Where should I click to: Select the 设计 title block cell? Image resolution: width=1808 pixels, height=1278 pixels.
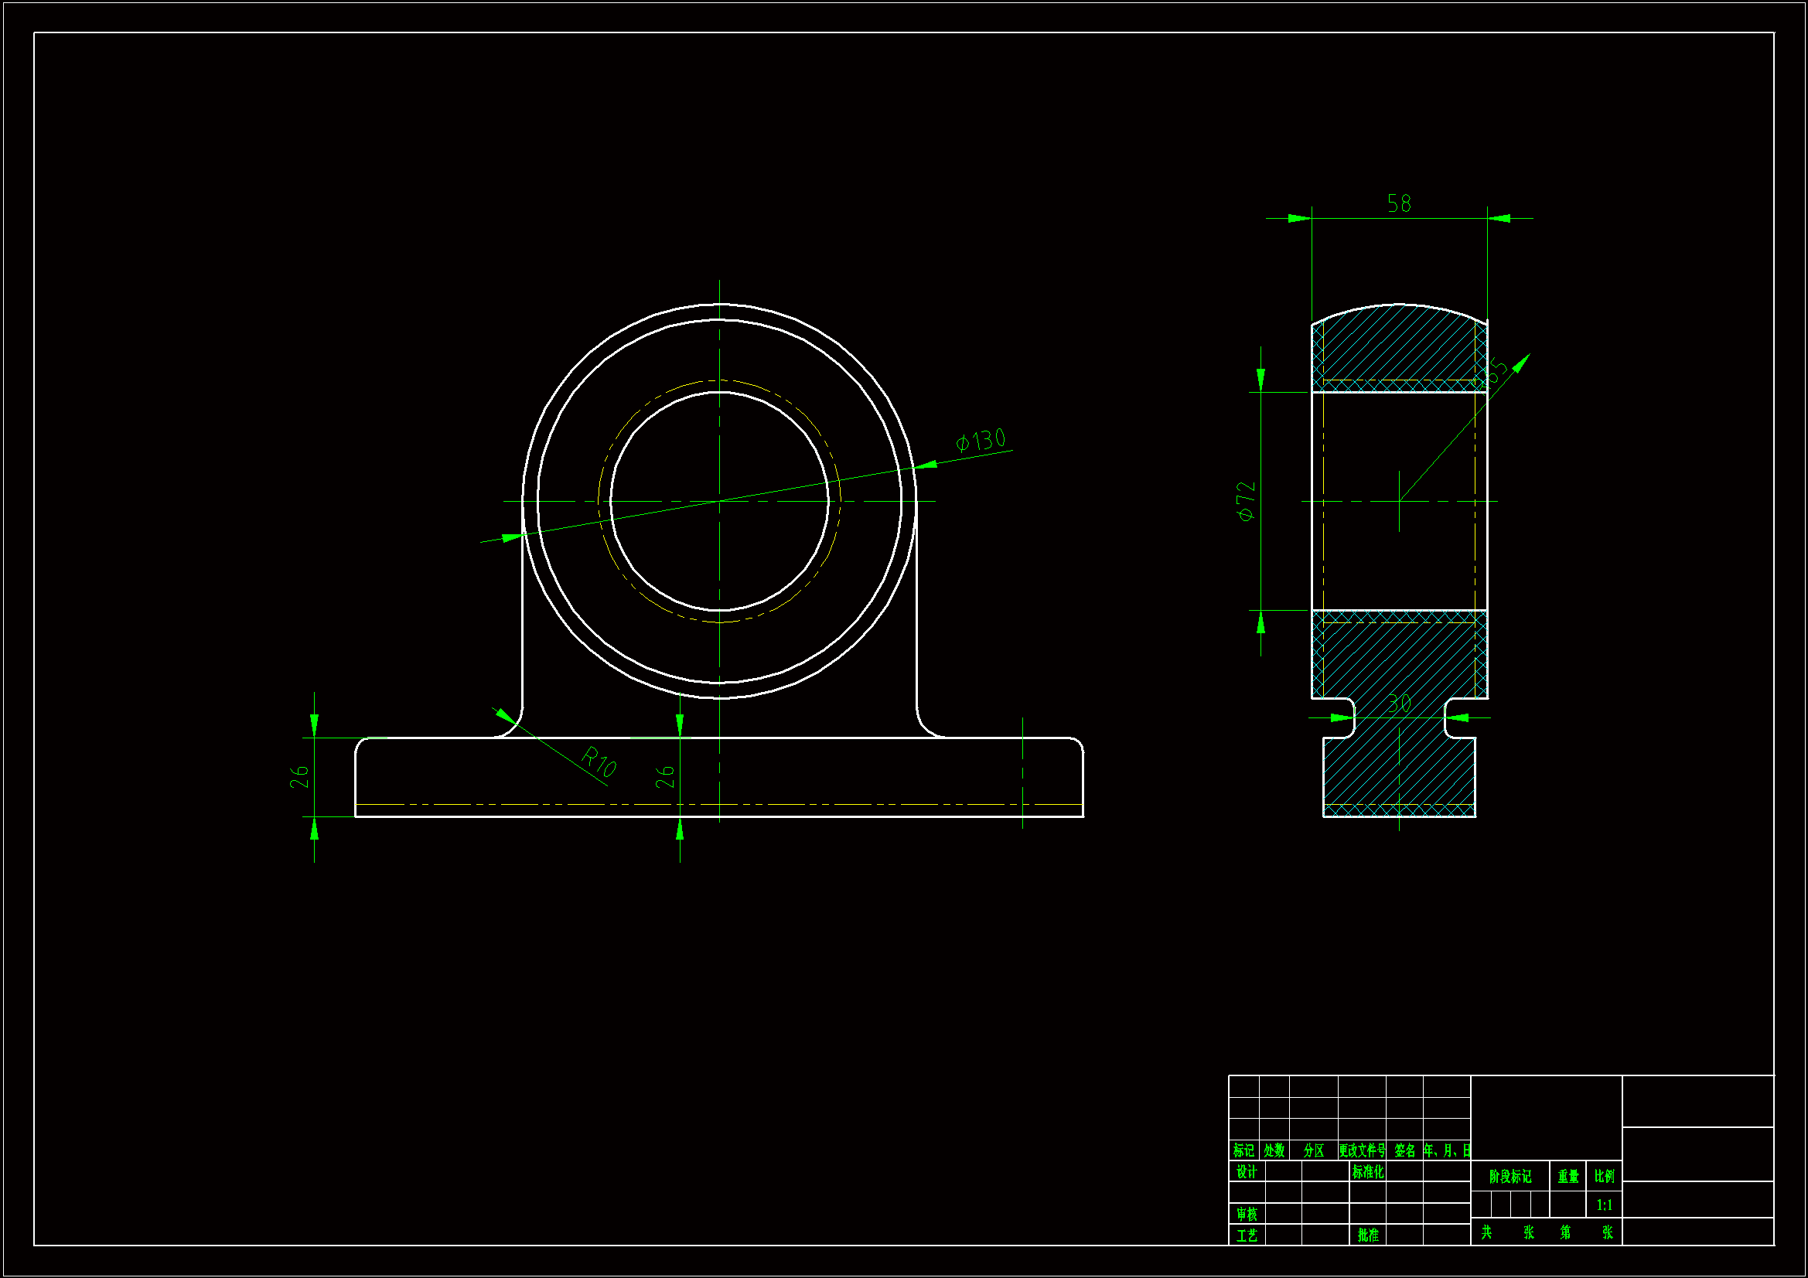(1247, 1172)
